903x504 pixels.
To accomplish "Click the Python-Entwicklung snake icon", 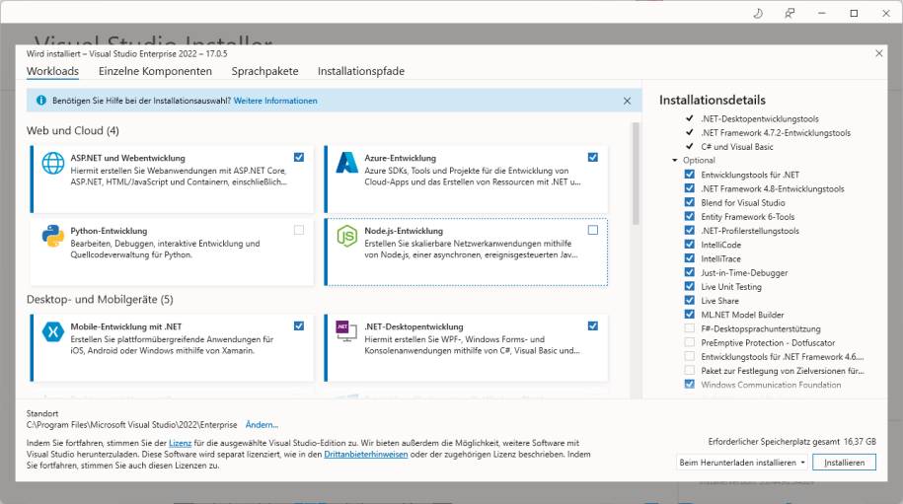I will [53, 236].
